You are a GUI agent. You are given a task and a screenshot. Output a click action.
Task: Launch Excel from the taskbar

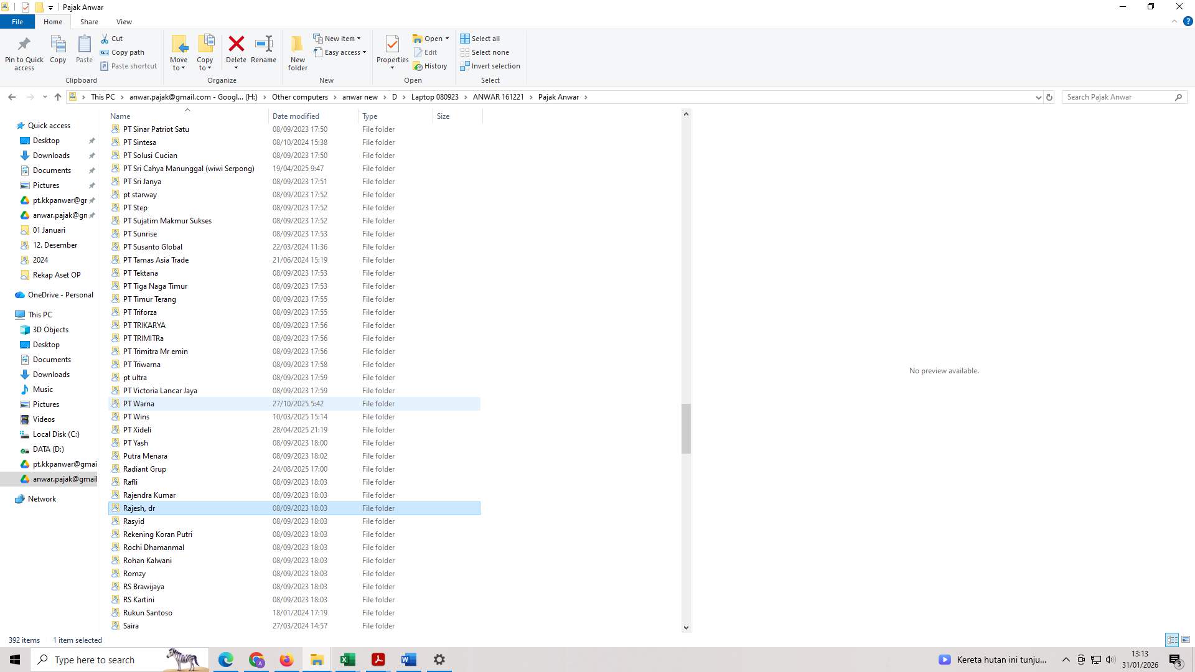click(x=347, y=659)
